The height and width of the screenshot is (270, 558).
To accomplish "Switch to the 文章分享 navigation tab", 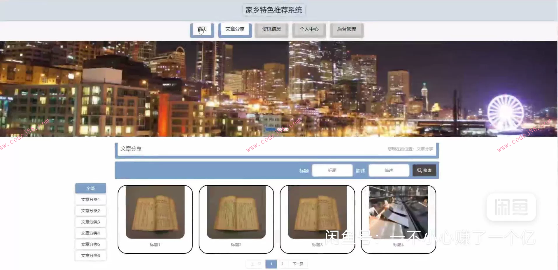I will pos(235,29).
